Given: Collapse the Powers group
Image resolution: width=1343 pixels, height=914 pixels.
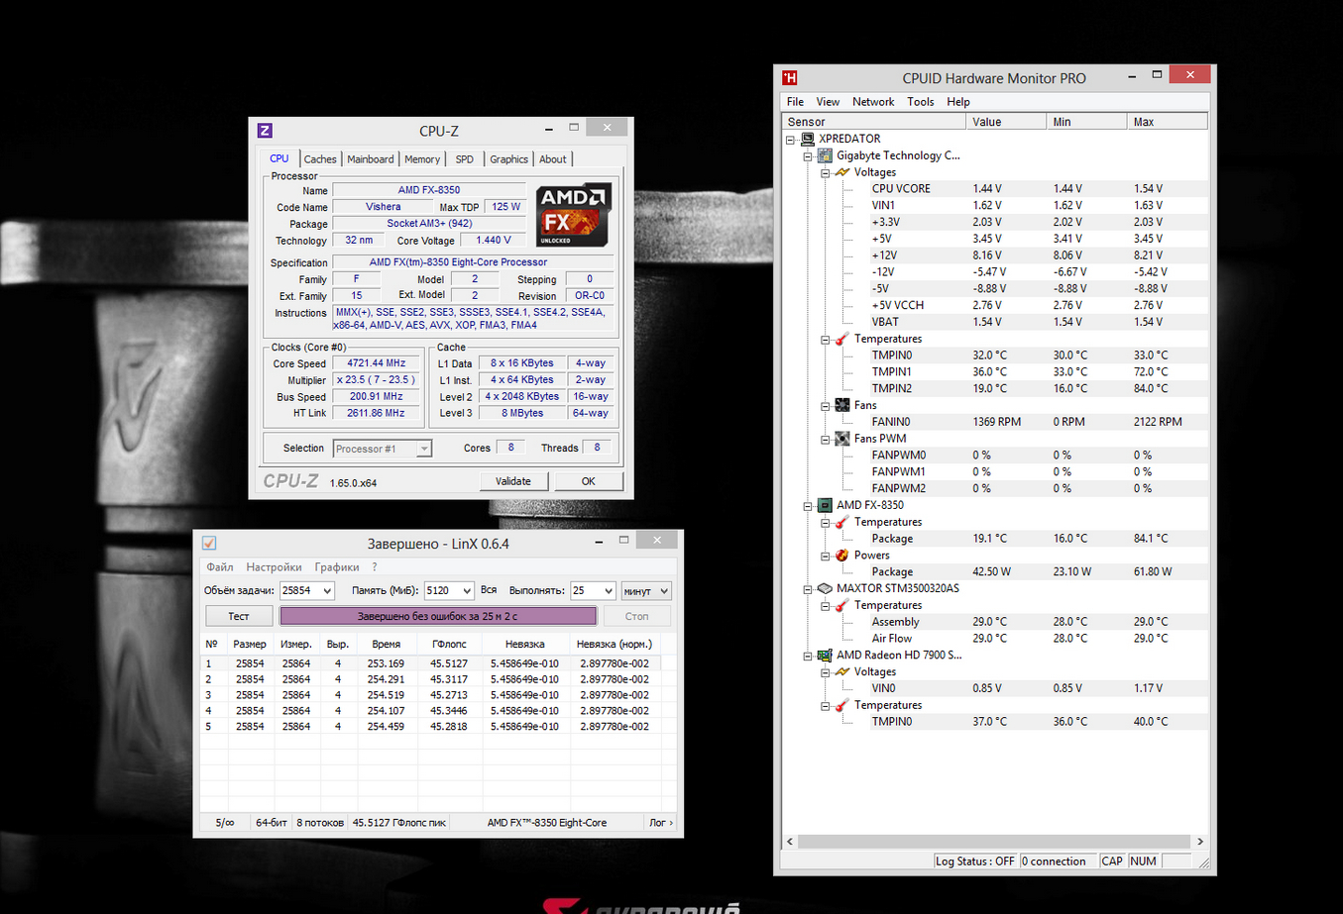Looking at the screenshot, I should click(826, 557).
